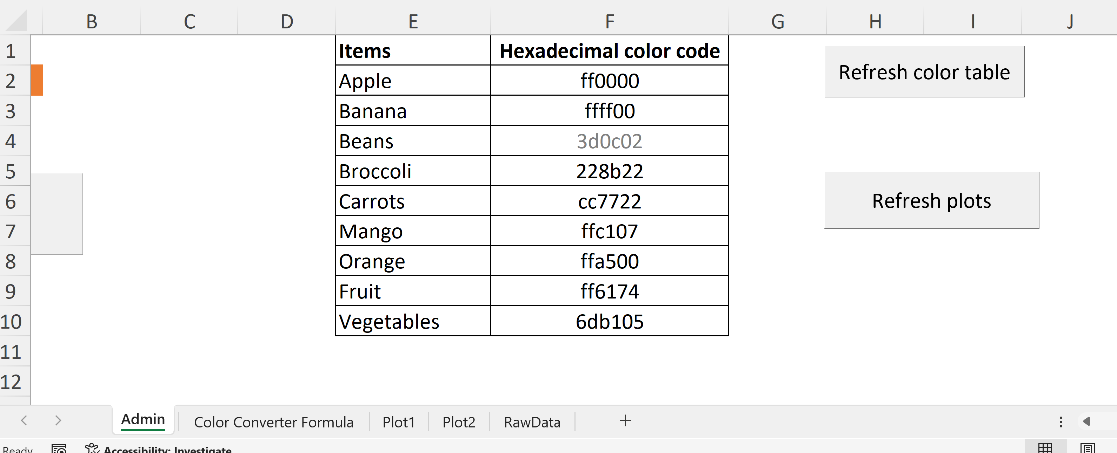
Task: Open the Accessibility checker icon
Action: [x=92, y=448]
